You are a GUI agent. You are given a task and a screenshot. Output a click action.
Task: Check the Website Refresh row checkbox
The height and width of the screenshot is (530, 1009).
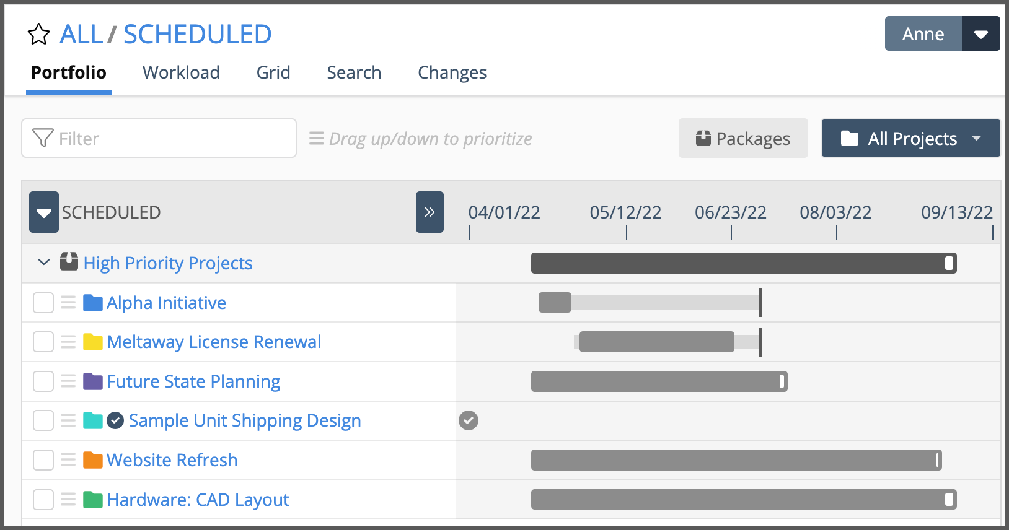(x=43, y=460)
